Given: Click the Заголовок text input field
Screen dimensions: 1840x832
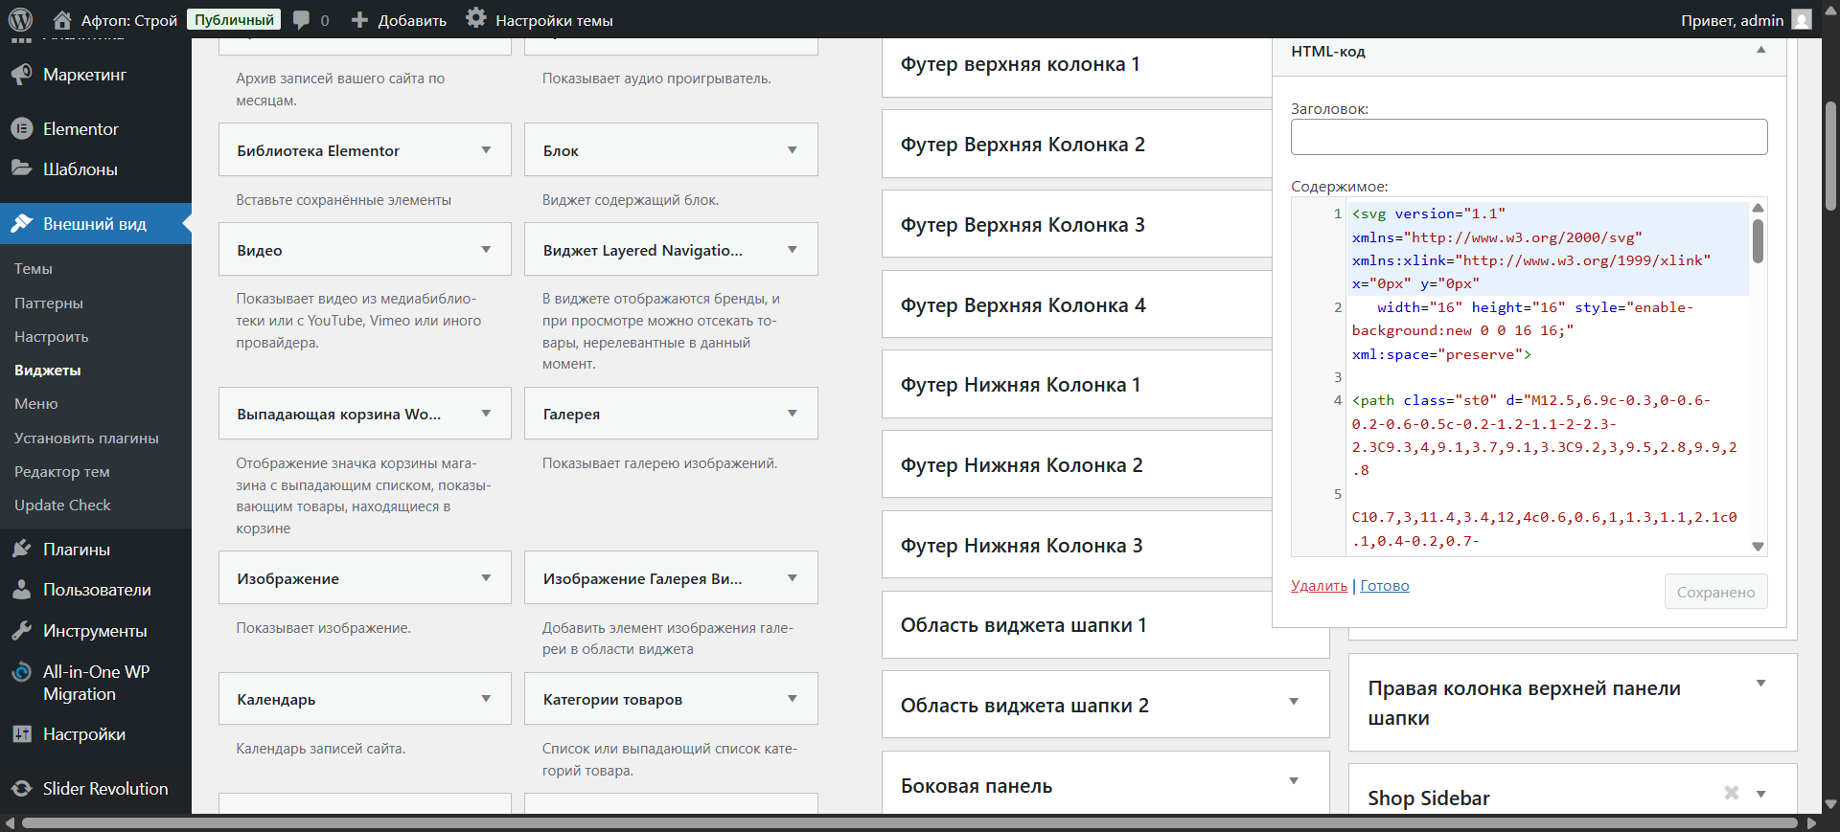Looking at the screenshot, I should (1529, 137).
